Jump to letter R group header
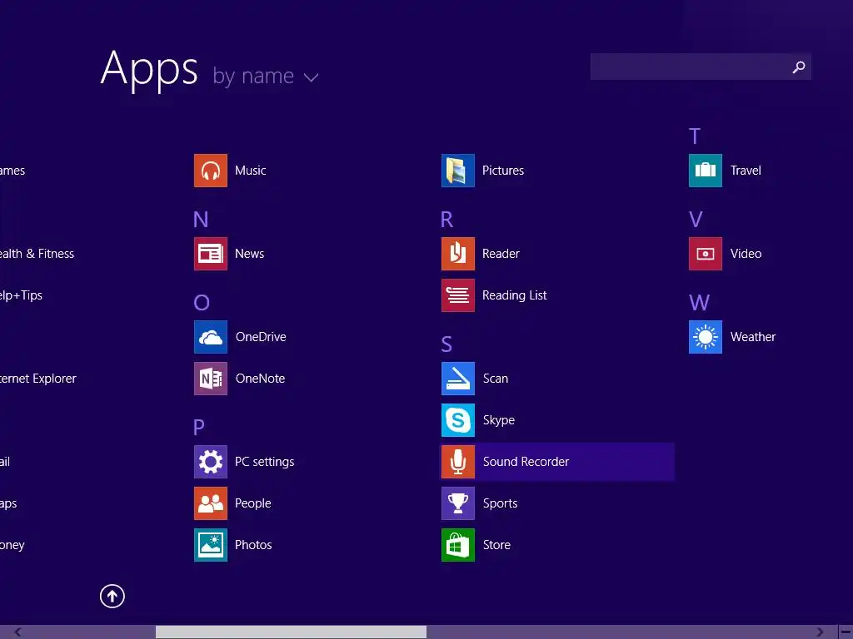The height and width of the screenshot is (639, 853). tap(446, 220)
